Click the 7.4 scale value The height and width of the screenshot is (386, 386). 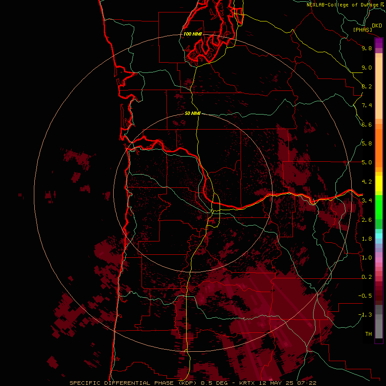pos(367,106)
